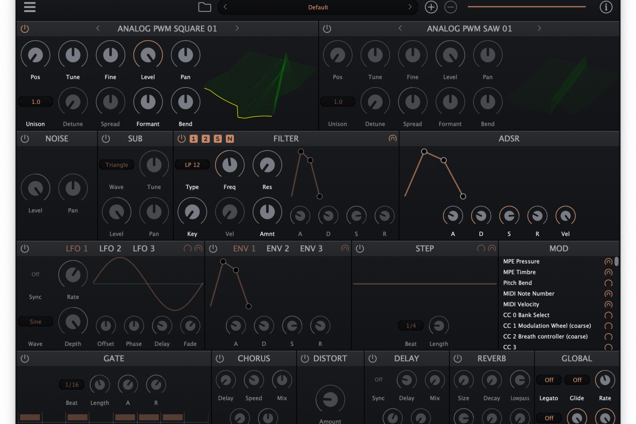Toggle power for Analog PWM Saw oscillator
This screenshot has height=424, width=636.
[327, 29]
